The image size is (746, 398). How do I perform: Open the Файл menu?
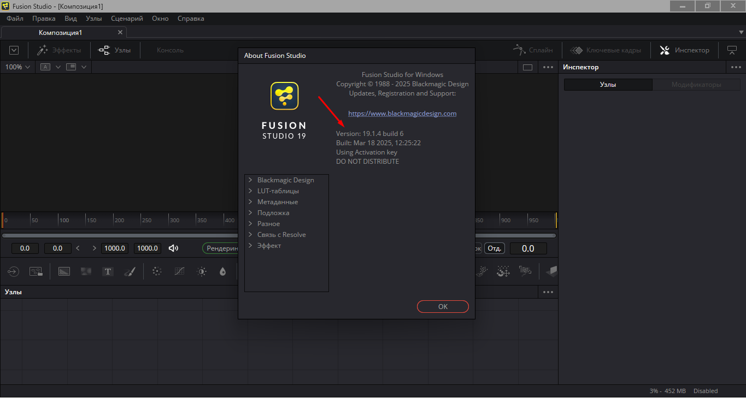point(15,19)
